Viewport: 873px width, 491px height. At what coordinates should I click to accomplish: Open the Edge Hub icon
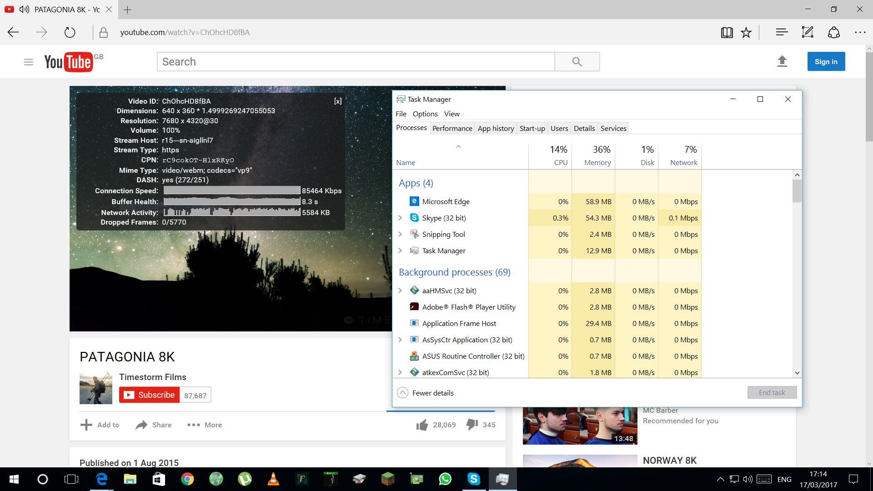point(782,32)
